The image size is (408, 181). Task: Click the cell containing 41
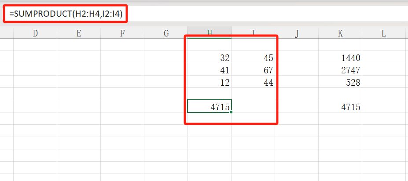click(x=210, y=70)
